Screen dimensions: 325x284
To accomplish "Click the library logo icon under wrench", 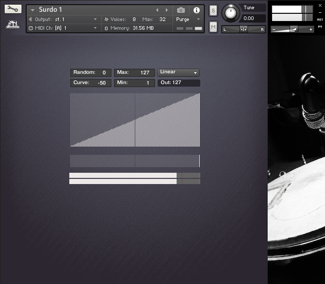I will coord(13,25).
